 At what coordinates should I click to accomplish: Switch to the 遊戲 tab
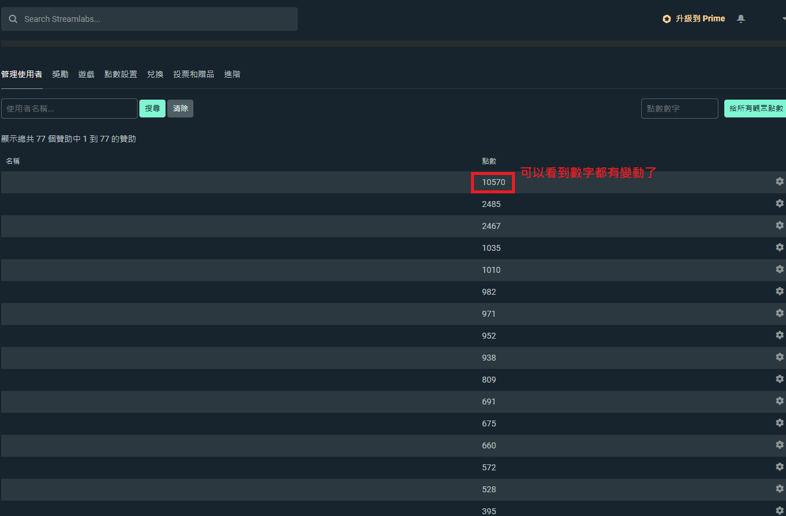[x=86, y=74]
